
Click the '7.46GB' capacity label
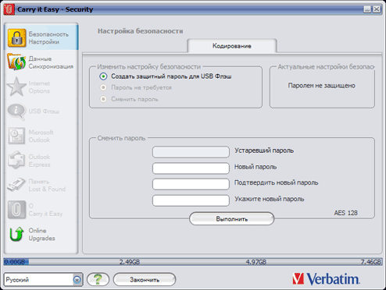point(371,262)
